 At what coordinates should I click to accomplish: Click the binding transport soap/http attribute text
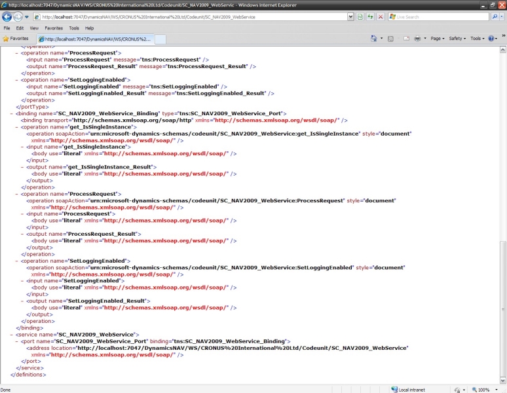[133, 121]
